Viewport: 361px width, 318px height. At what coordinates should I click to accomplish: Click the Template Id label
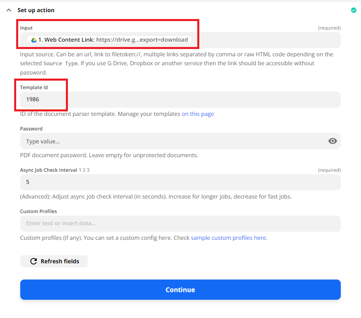tap(34, 87)
